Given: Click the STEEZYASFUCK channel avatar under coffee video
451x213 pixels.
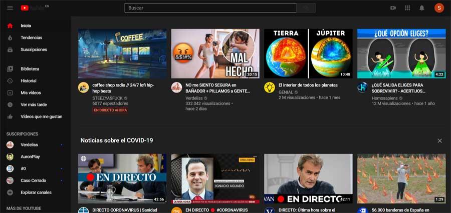Looking at the screenshot, I should pyautogui.click(x=83, y=87).
